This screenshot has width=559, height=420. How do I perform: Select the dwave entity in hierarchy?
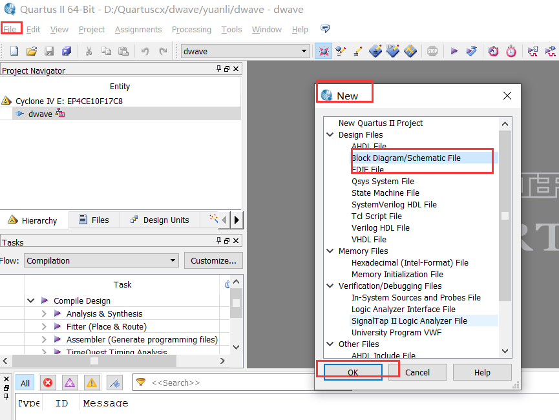point(40,114)
